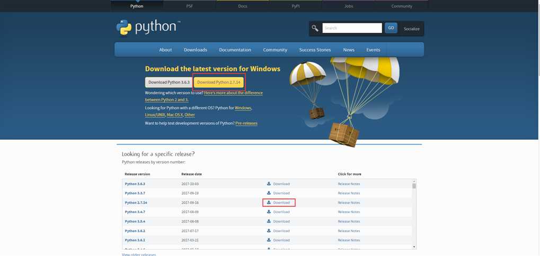Open Release Notes for Python 3.6.2
540x256 pixels.
coord(349,231)
